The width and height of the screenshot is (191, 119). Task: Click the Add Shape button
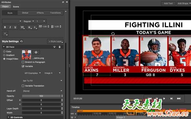tap(184, 4)
